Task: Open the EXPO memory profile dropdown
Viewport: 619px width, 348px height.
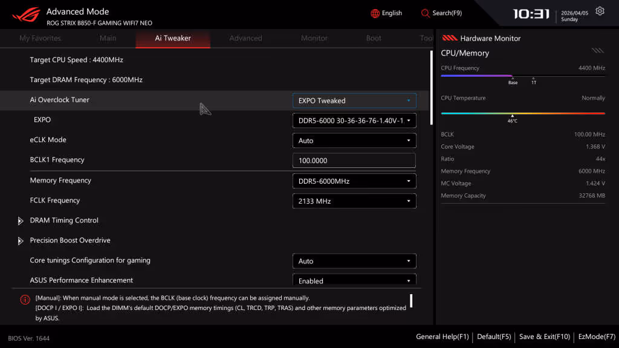Action: (354, 120)
